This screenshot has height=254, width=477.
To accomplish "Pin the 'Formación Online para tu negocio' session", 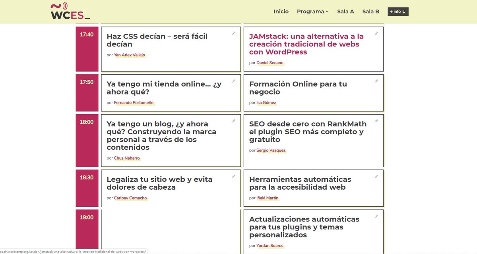I will [x=376, y=81].
